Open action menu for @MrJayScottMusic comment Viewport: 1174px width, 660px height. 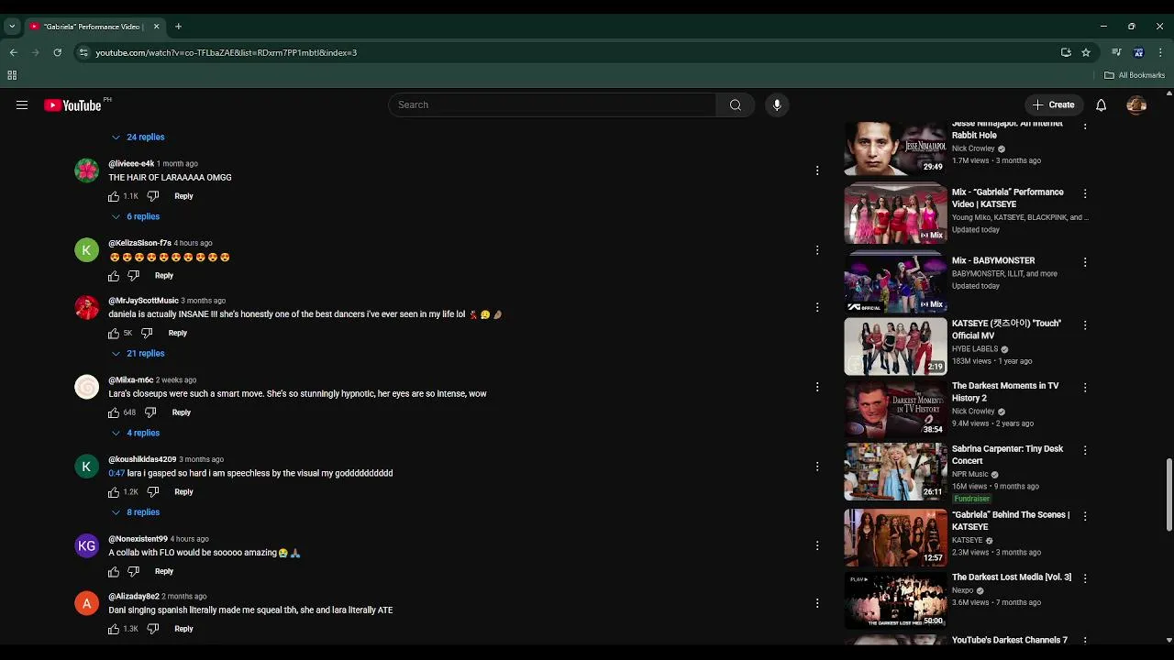(817, 307)
